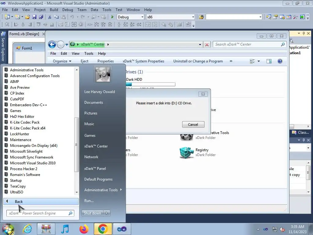Viewport: 313px width, 235px height.
Task: Click the Open File folder icon
Action: (x=28, y=17)
